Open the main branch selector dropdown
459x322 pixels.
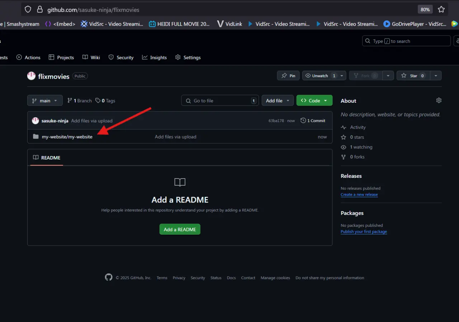[x=45, y=101]
